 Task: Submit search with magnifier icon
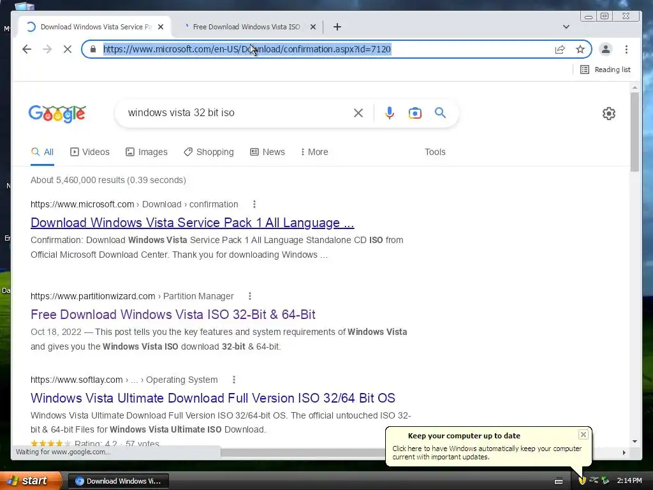[440, 113]
